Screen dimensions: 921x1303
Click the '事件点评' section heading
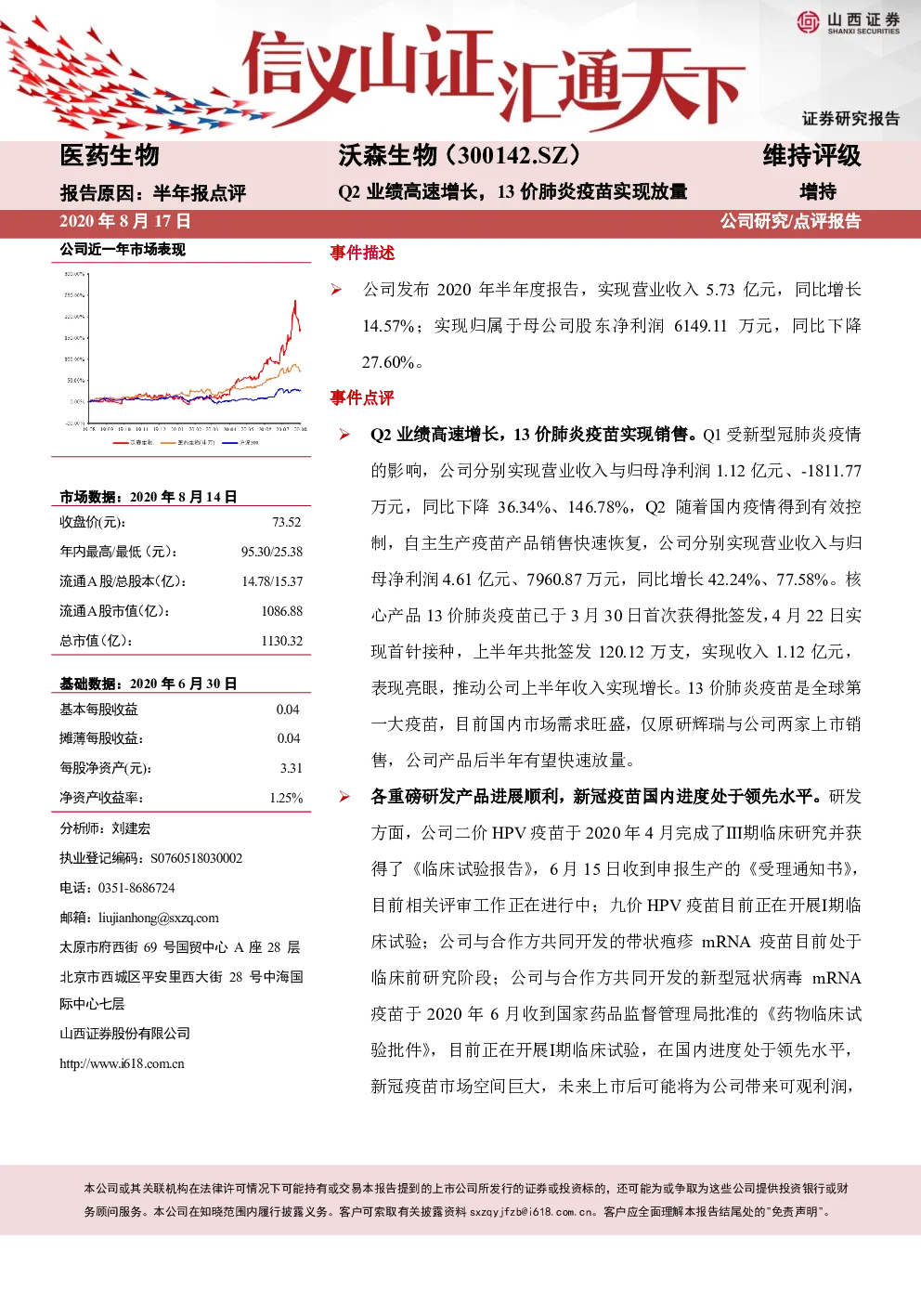(362, 397)
